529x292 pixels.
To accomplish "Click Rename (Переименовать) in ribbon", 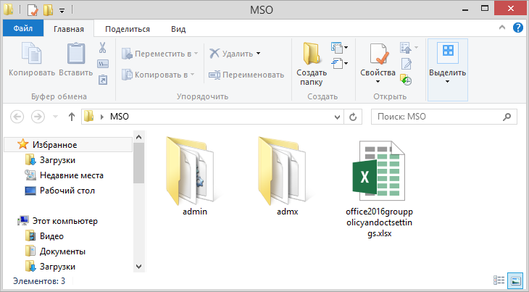I will click(x=246, y=75).
